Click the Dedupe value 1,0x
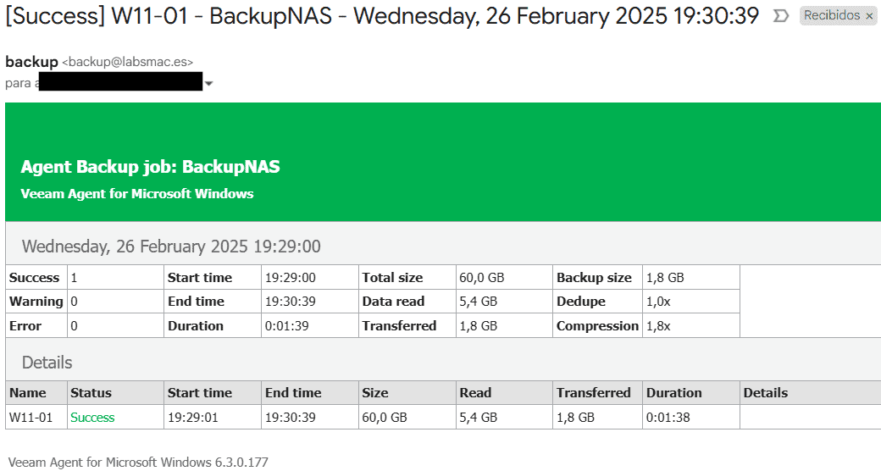The width and height of the screenshot is (881, 471). 657,302
